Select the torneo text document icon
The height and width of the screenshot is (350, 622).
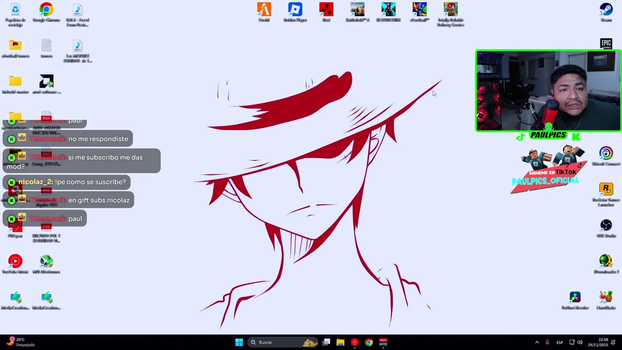pos(46,49)
